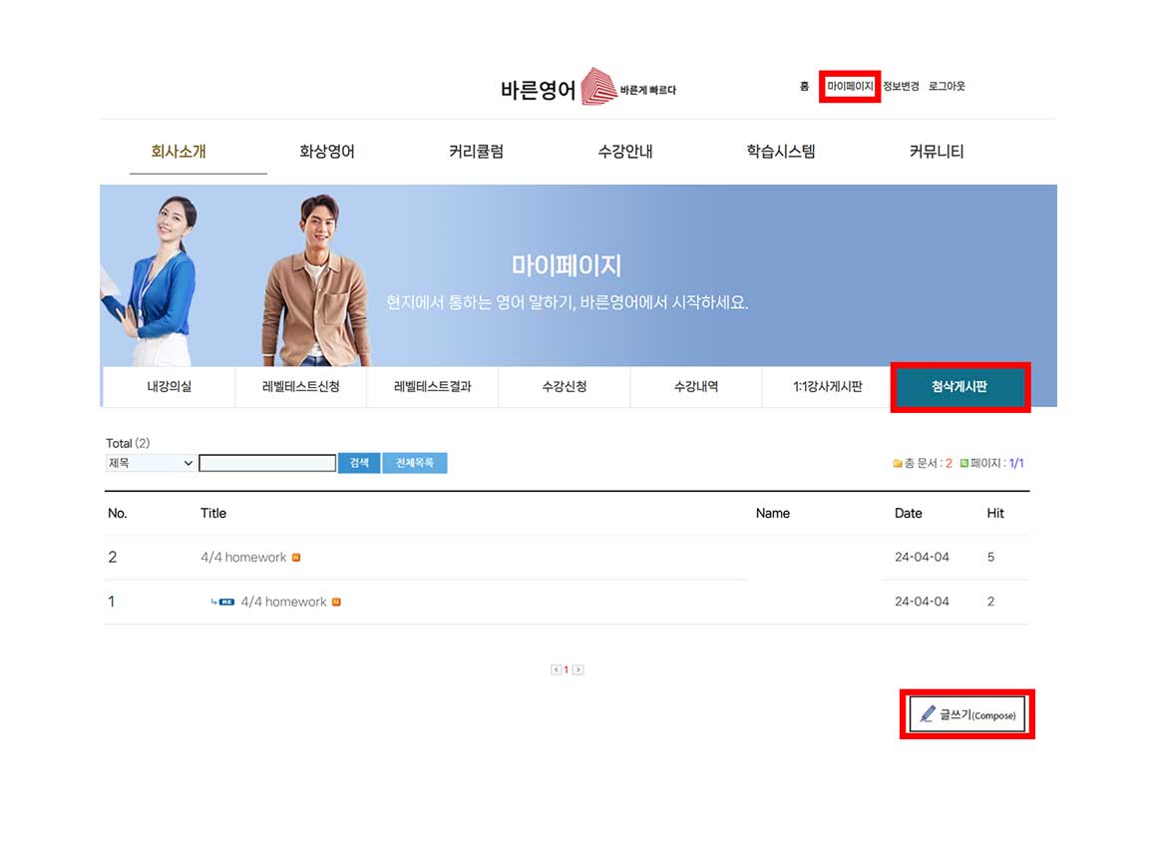Open the reply post 4/4 homework in row 1
Image resolution: width=1157 pixels, height=848 pixels.
tap(283, 603)
